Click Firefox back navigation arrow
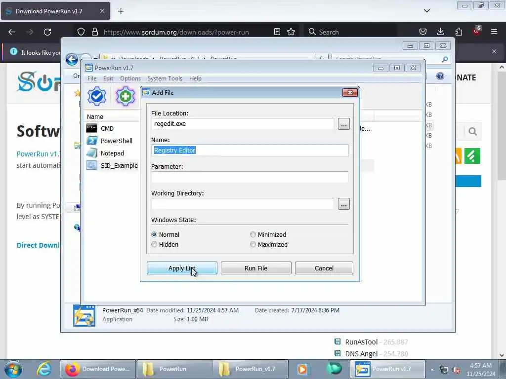506x379 pixels. coord(12,32)
